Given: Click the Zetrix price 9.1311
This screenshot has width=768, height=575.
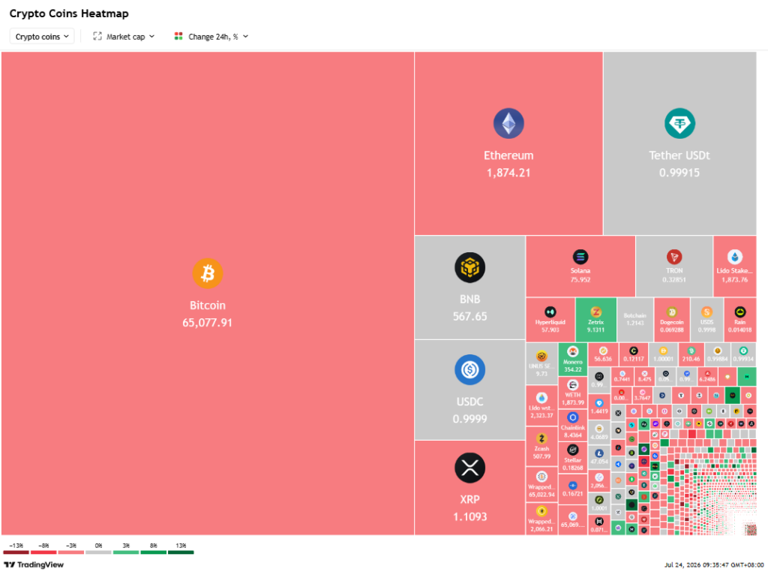Looking at the screenshot, I should [x=595, y=330].
